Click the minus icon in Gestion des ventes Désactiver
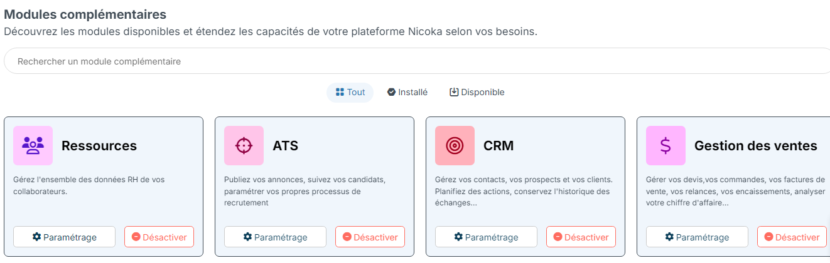The image size is (830, 263). pyautogui.click(x=768, y=237)
